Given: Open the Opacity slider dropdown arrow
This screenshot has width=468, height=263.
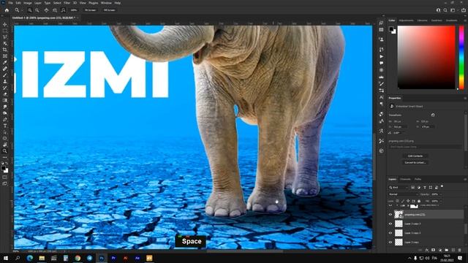Looking at the screenshot, I should click(440, 194).
